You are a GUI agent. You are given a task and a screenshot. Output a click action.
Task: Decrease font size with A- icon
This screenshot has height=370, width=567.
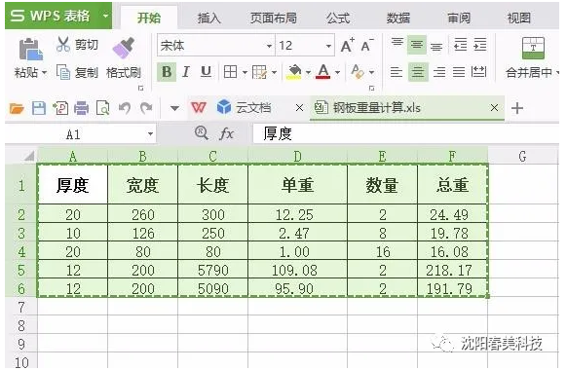point(366,45)
